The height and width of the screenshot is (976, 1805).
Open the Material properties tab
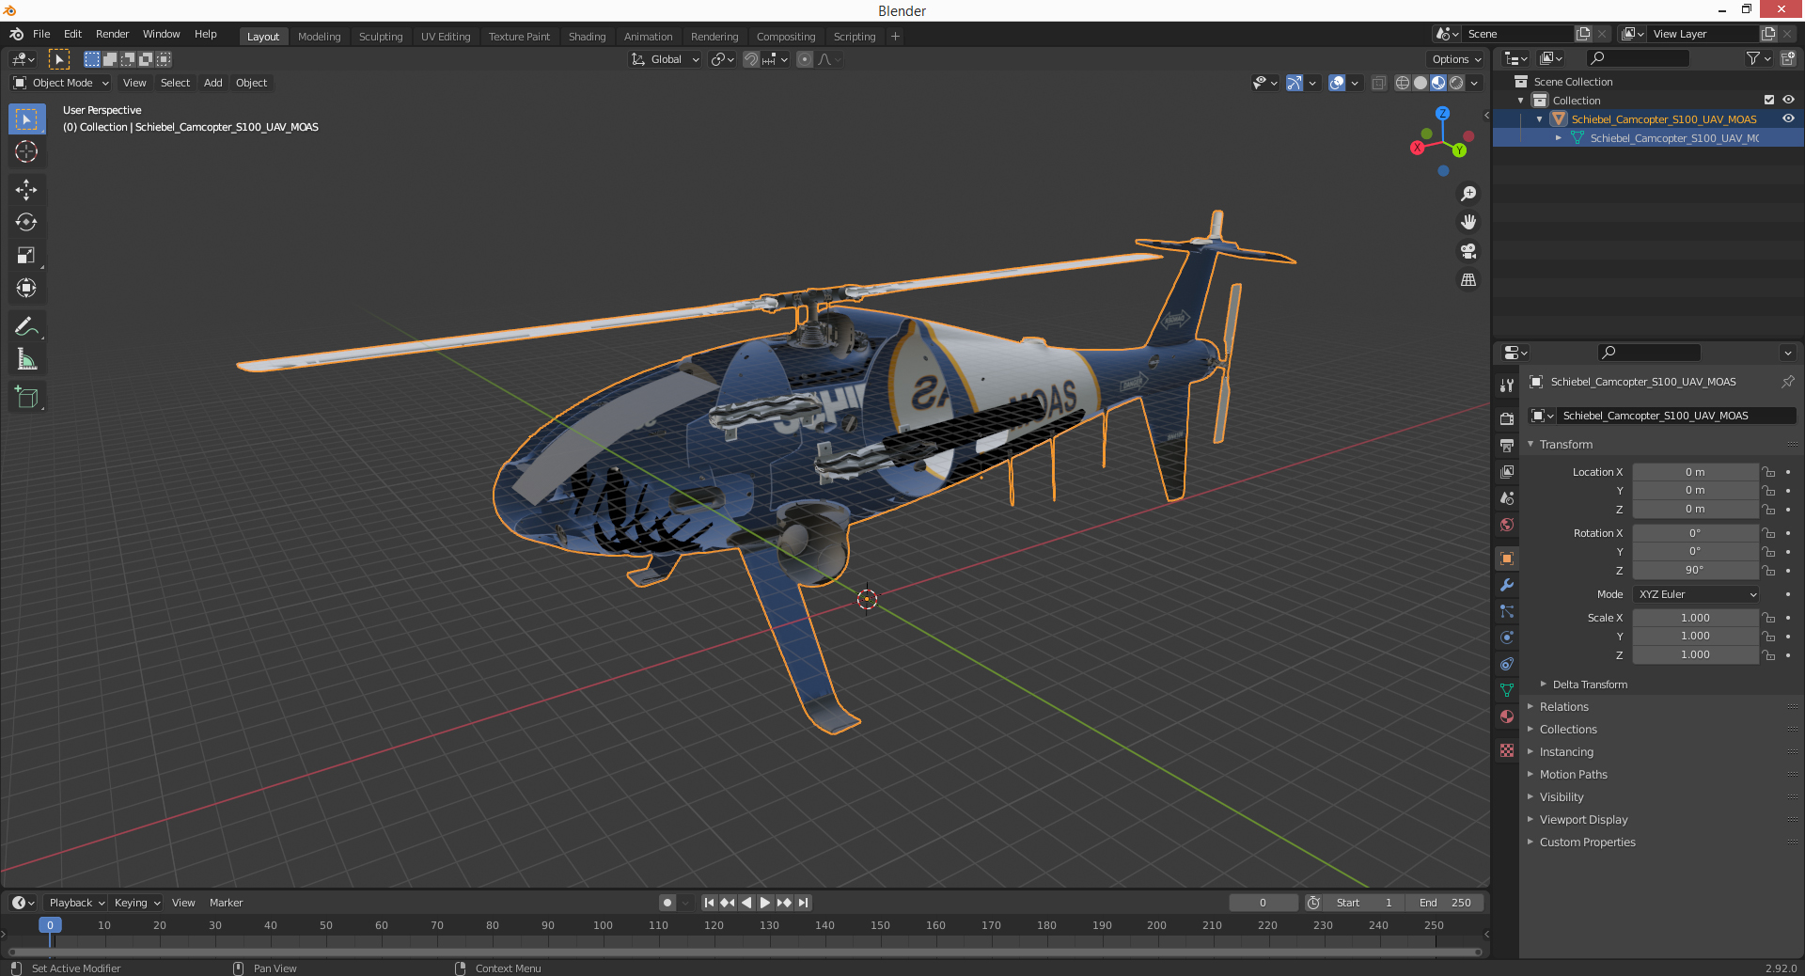1507,716
